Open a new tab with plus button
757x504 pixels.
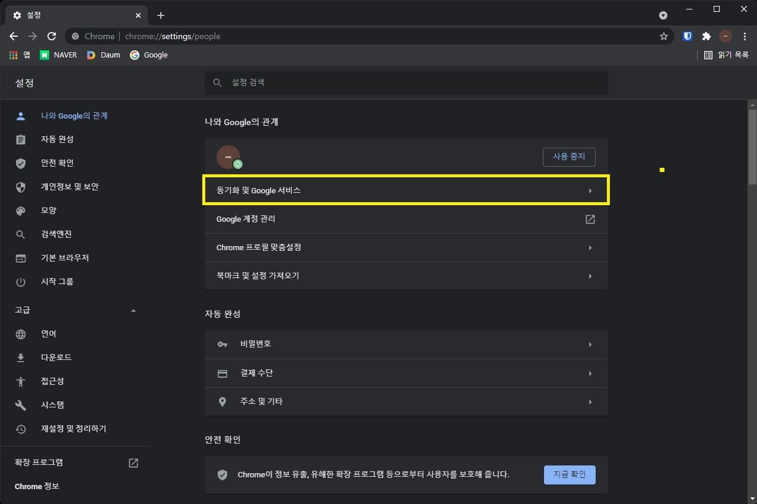(161, 15)
